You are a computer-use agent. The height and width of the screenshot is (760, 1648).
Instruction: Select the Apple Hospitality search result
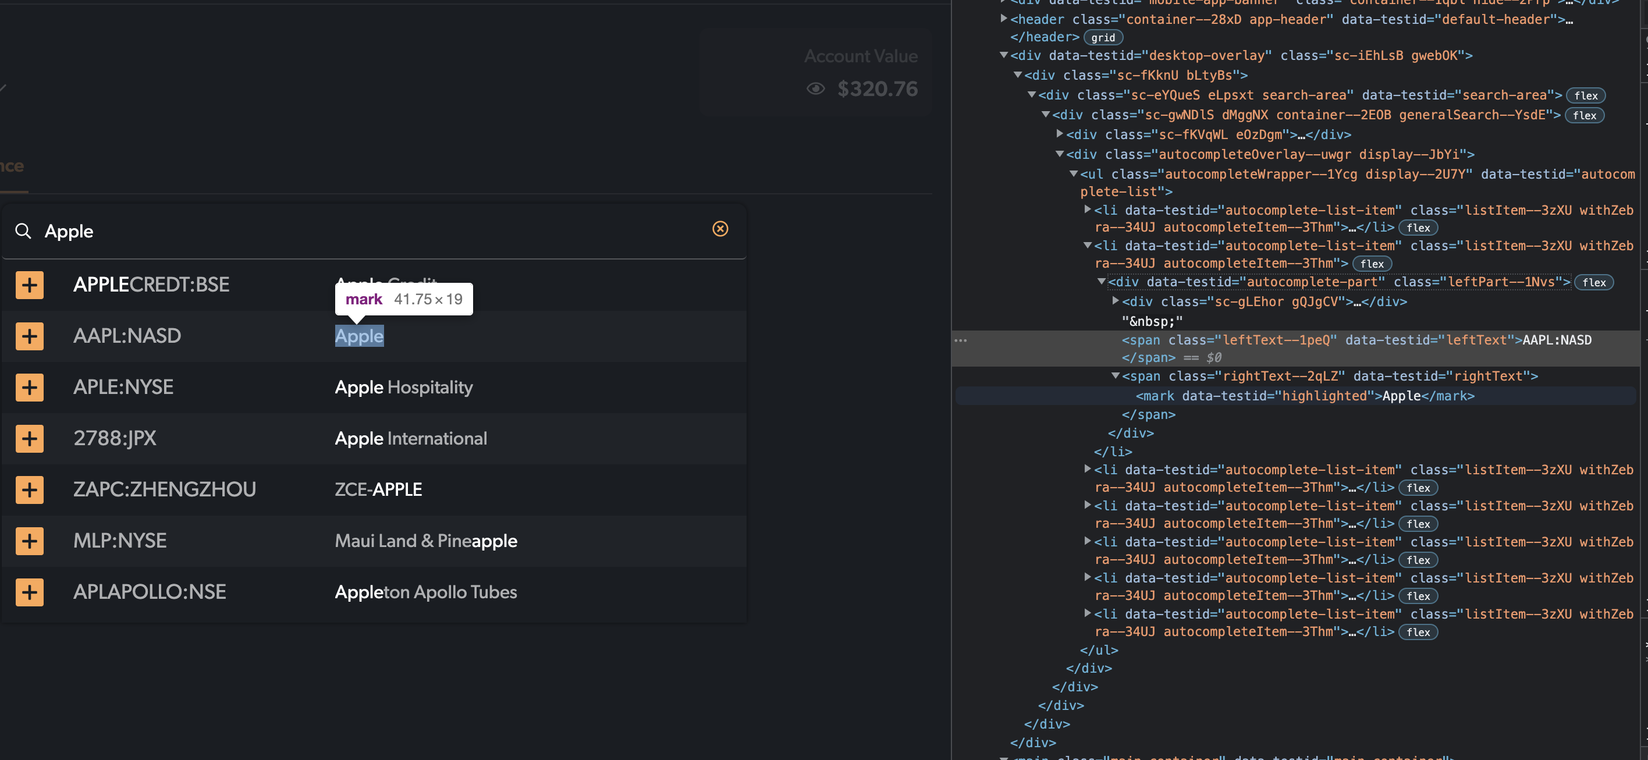pyautogui.click(x=404, y=387)
